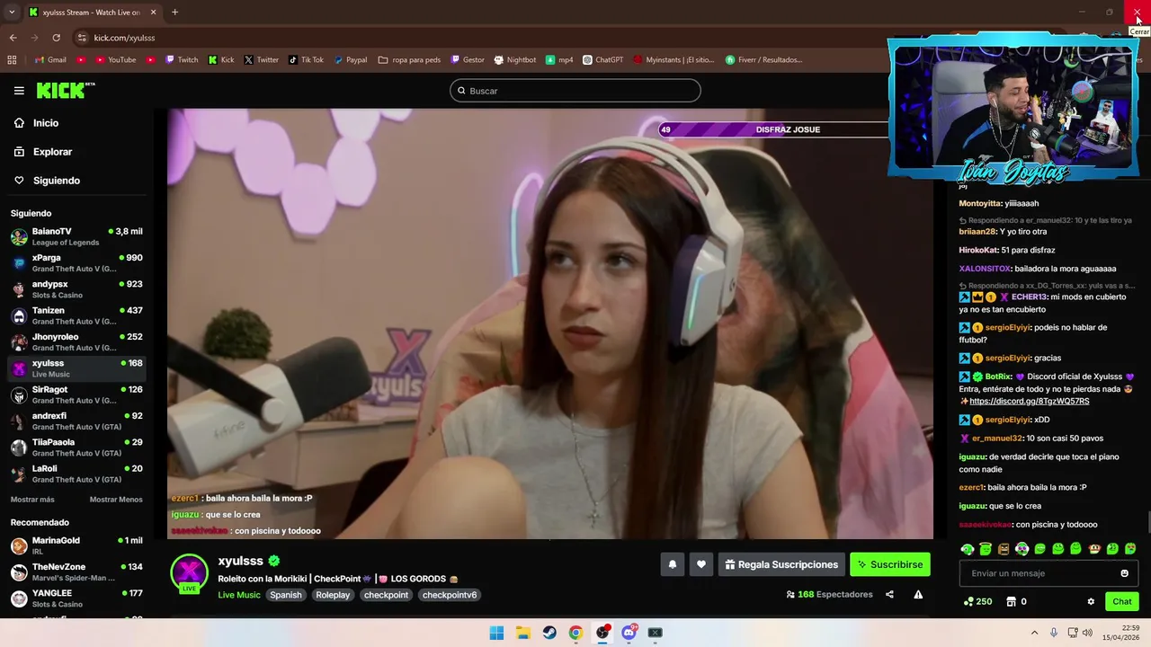Screen dimensions: 1151x647
Task: Open recommended channel TheNevZone
Action: (76, 572)
